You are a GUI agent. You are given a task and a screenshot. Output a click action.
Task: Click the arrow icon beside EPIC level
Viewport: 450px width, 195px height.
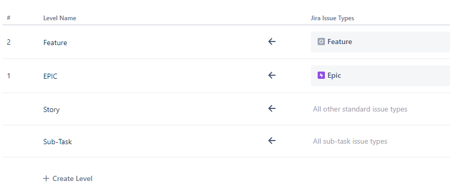pyautogui.click(x=272, y=75)
